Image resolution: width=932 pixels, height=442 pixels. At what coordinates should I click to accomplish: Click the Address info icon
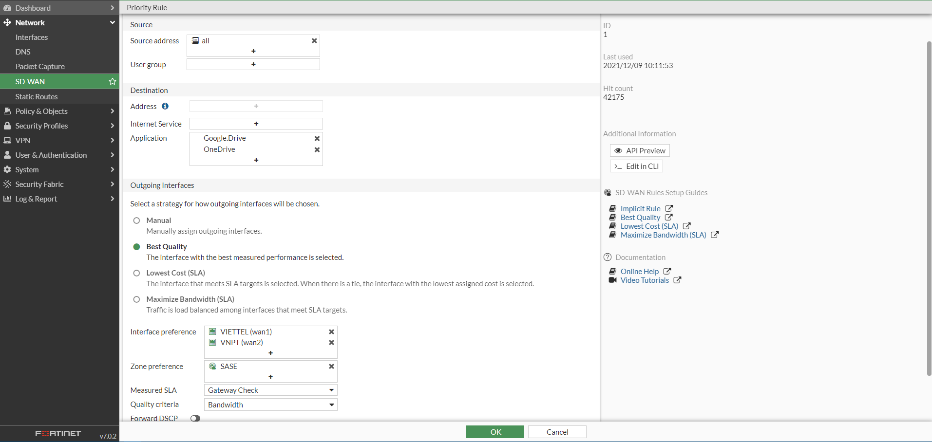coord(165,106)
